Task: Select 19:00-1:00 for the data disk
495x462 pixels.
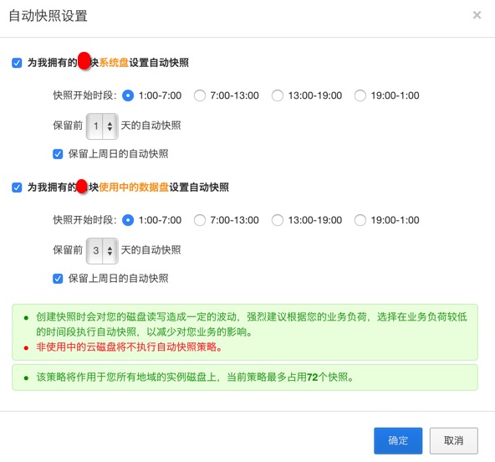Action: click(x=360, y=220)
